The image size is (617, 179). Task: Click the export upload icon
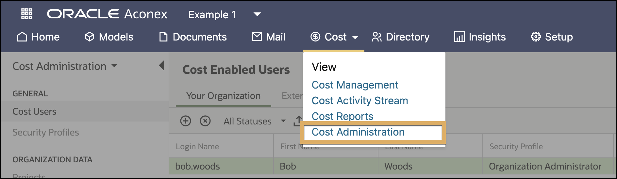298,121
